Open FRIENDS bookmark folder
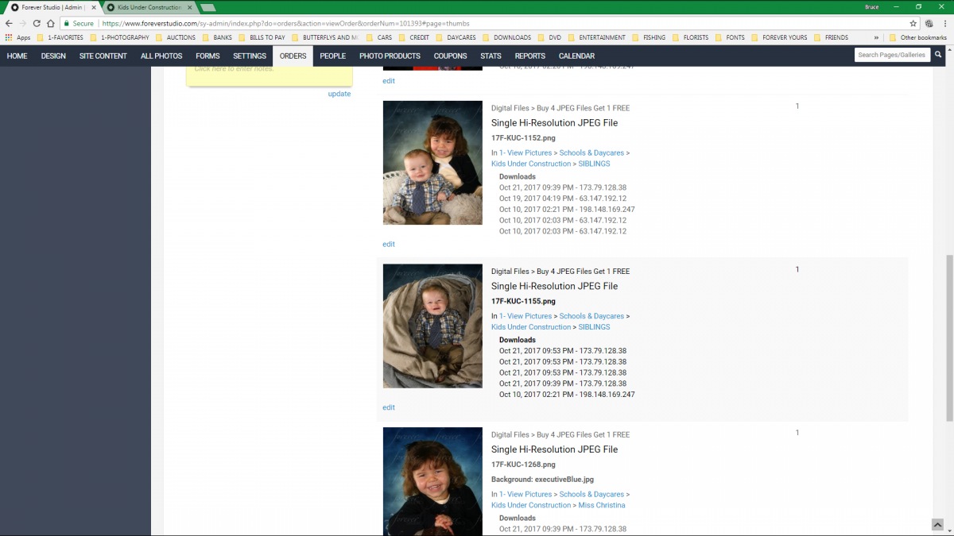 click(x=831, y=37)
